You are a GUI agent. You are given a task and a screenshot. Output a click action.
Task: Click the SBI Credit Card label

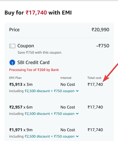tap(33, 62)
